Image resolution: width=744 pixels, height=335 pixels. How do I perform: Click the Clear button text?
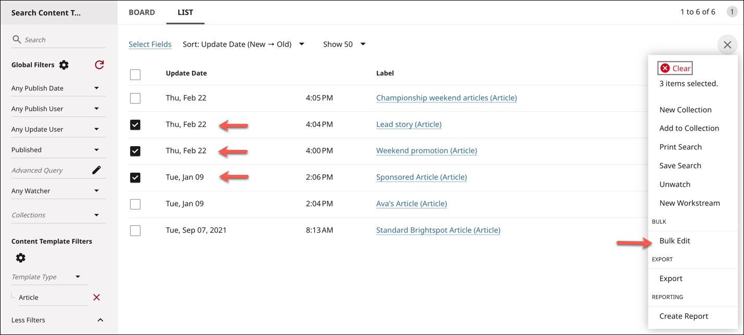682,68
